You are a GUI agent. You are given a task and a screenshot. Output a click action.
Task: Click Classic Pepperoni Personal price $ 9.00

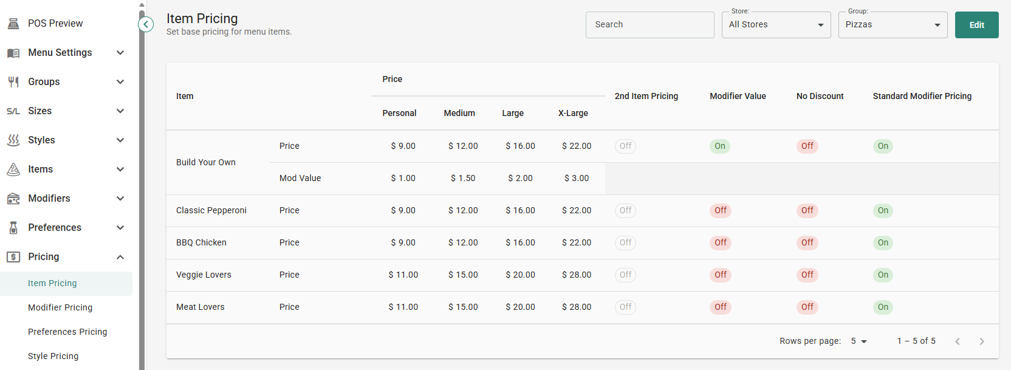click(403, 210)
